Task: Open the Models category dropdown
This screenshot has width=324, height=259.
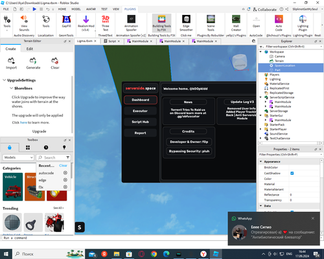Action: coord(18,157)
